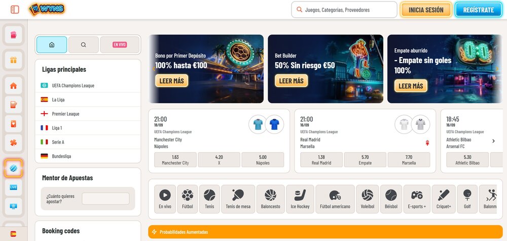
Task: Click LEER MÁS on the Bet Builder banner
Action: point(291,81)
